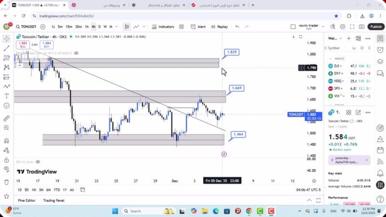
Task: Pick the ruler measure tool
Action: (x=6, y=118)
